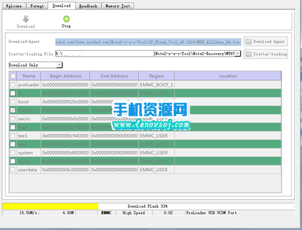302x230 pixels.
Task: Click the EMMC status bar entry
Action: point(106,212)
